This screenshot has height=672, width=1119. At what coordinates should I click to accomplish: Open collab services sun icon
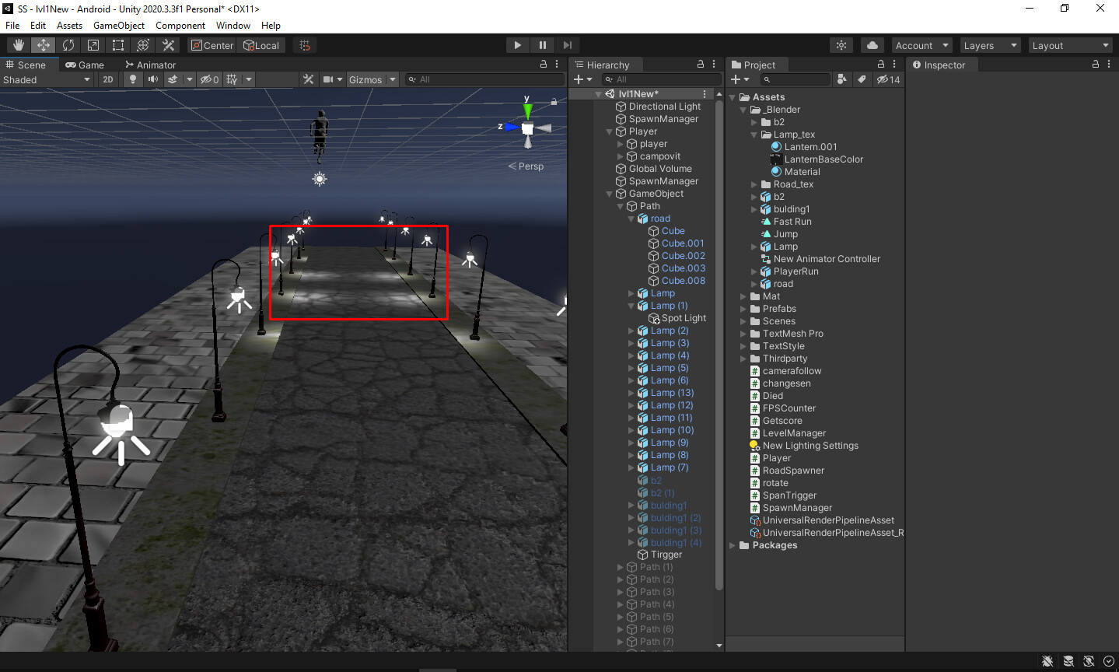[x=841, y=45]
